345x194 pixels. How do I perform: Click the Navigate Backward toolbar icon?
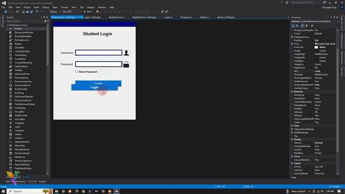[6, 12]
